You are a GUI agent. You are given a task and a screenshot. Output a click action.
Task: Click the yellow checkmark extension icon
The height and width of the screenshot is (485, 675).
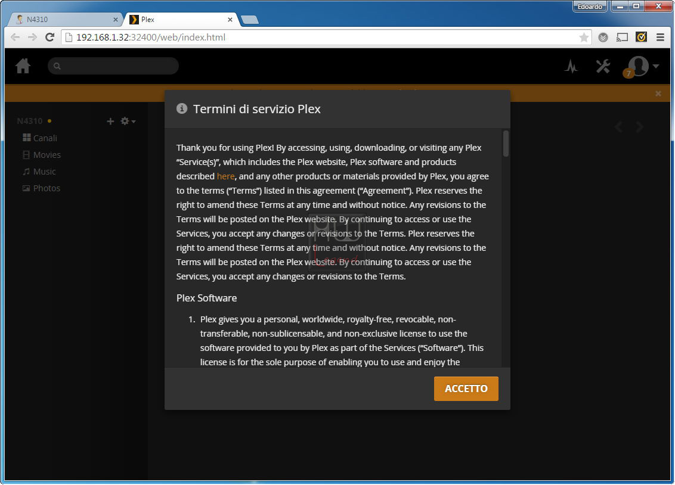tap(642, 37)
